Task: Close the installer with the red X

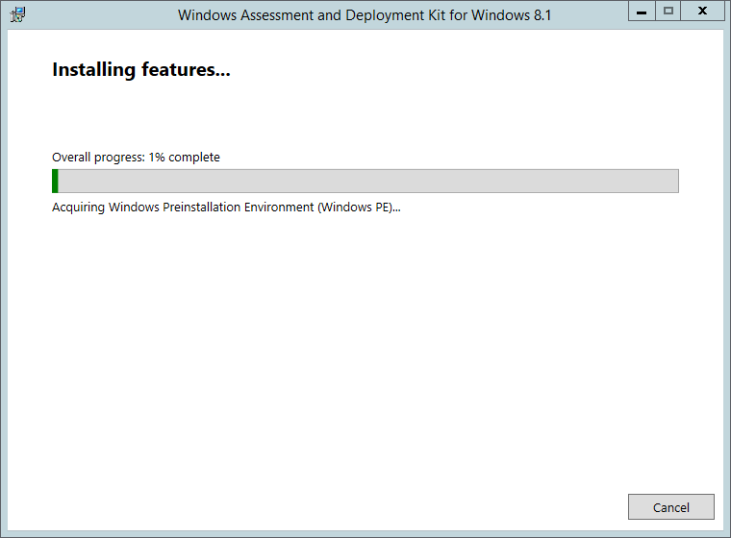Action: click(703, 12)
